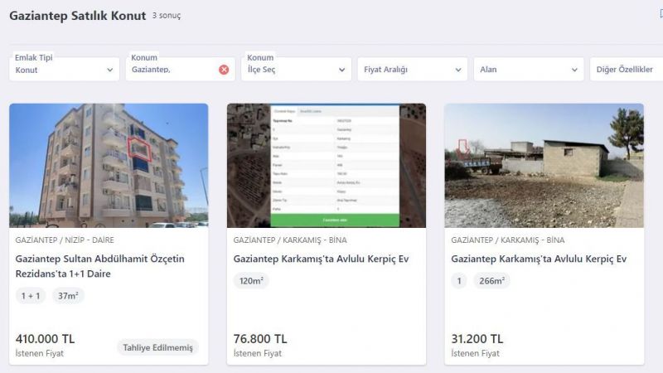Viewport: 663px width, 373px height.
Task: Open Sultan Abdülhamit Özçetin Rezidans listing title
Action: point(99,266)
